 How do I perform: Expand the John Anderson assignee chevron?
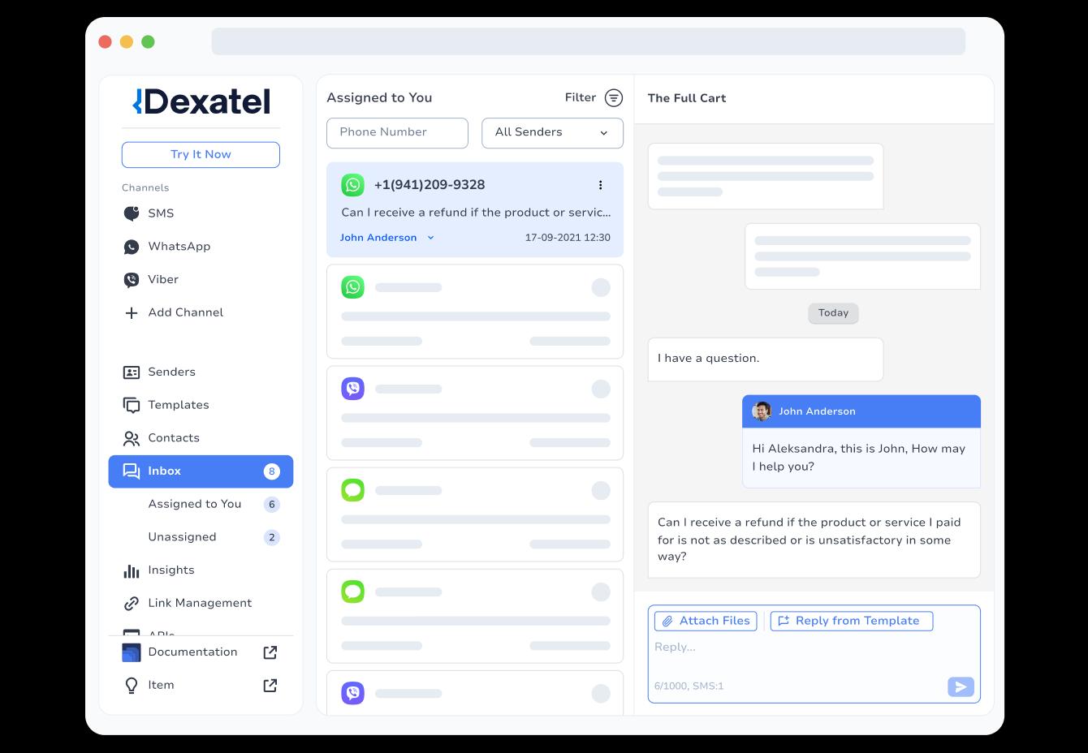coord(430,238)
